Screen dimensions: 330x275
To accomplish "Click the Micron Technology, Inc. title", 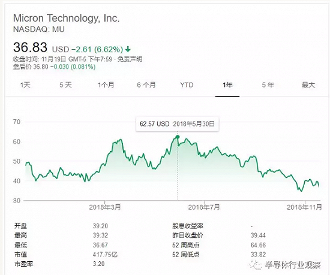I will pyautogui.click(x=66, y=18).
